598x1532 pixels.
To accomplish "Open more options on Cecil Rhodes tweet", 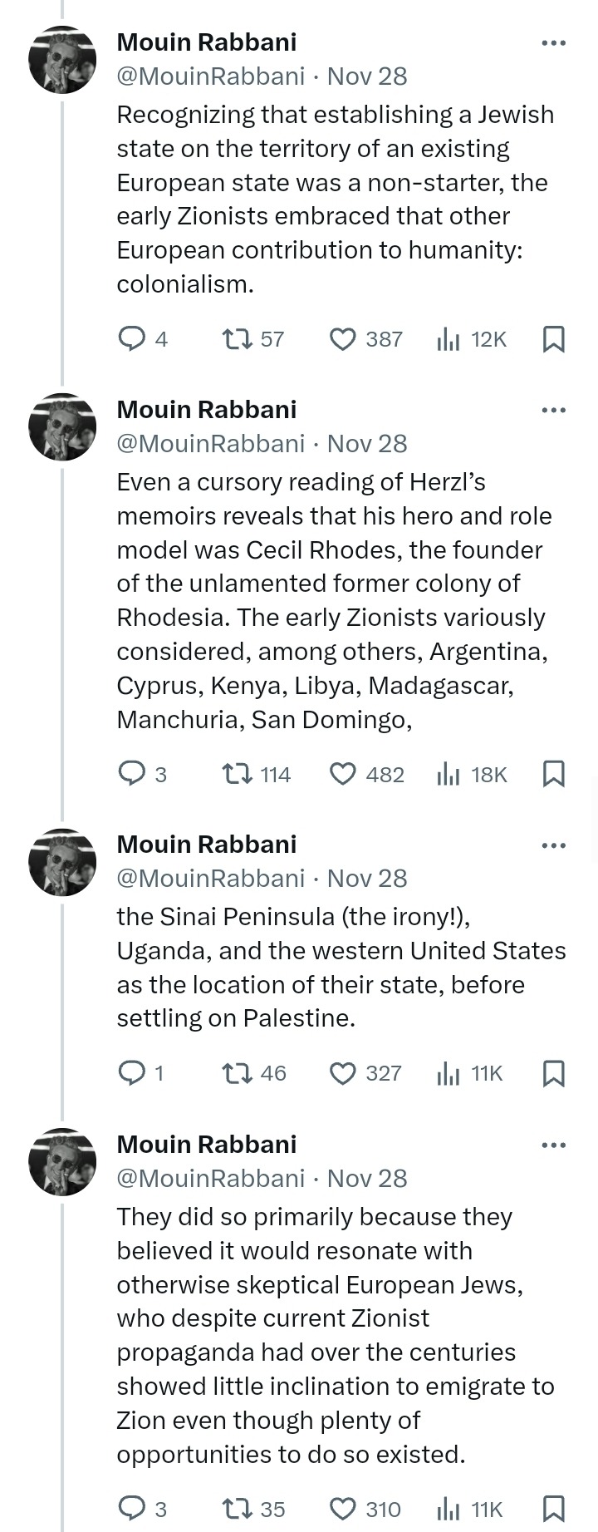I will [553, 411].
